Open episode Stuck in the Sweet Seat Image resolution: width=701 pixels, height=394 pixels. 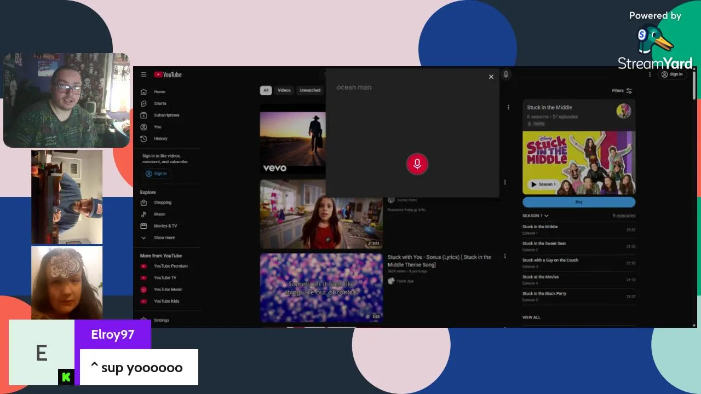coord(579,246)
